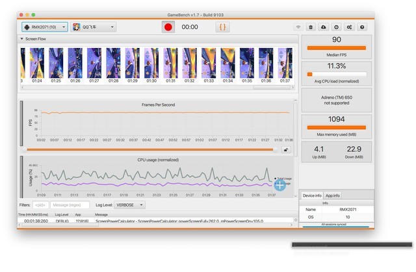This screenshot has width=416, height=272.
Task: Collapse the Screen Flow section
Action: click(x=21, y=39)
